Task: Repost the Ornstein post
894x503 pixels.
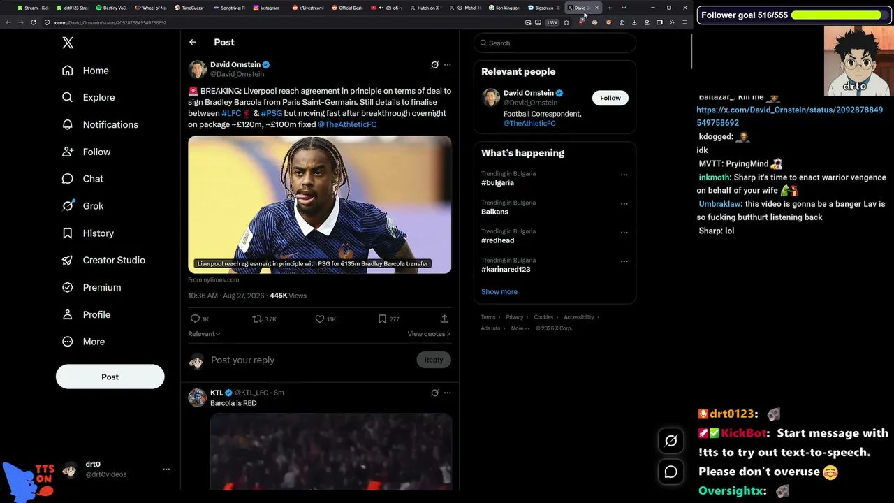Action: [x=257, y=319]
